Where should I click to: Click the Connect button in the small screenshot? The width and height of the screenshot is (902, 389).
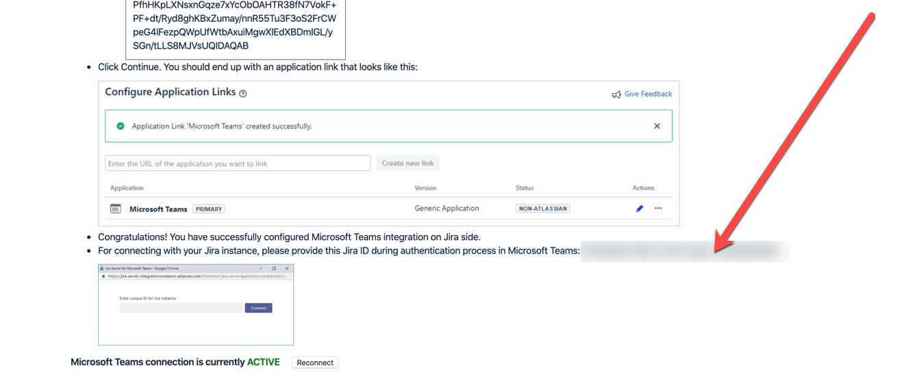tap(258, 308)
